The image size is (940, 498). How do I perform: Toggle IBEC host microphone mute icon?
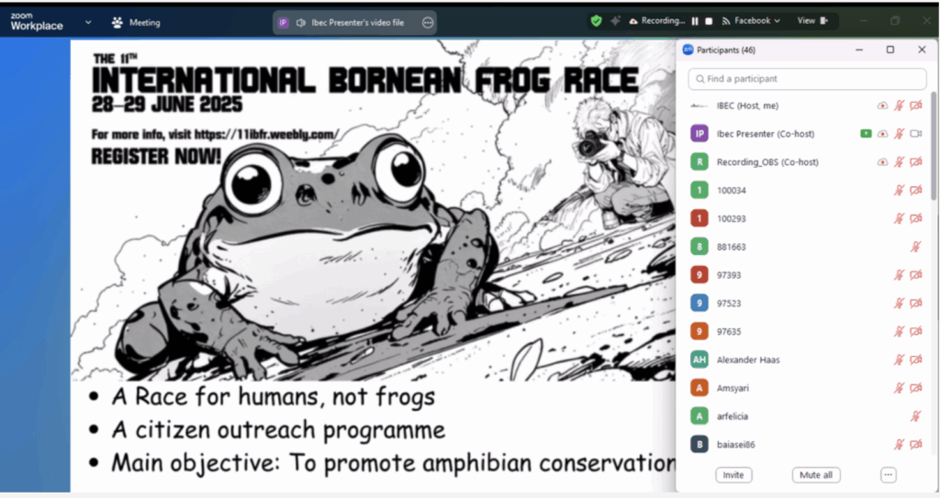[900, 105]
